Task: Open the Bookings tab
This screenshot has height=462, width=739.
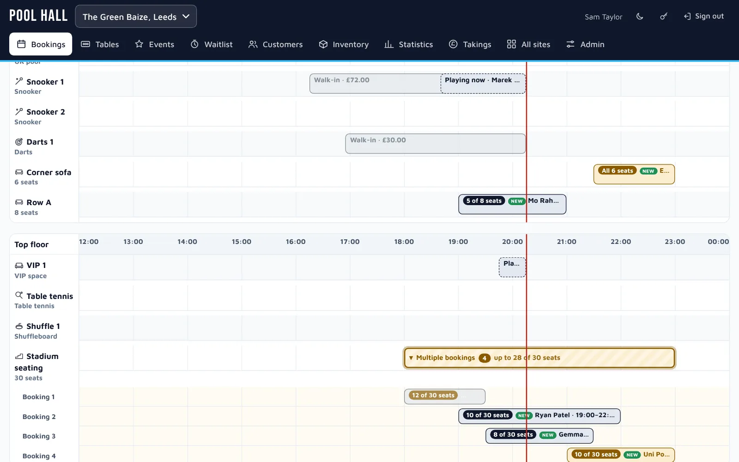Action: click(41, 44)
